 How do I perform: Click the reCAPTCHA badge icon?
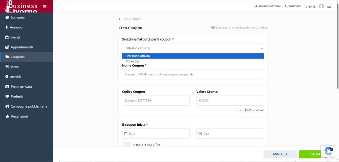pos(328,151)
